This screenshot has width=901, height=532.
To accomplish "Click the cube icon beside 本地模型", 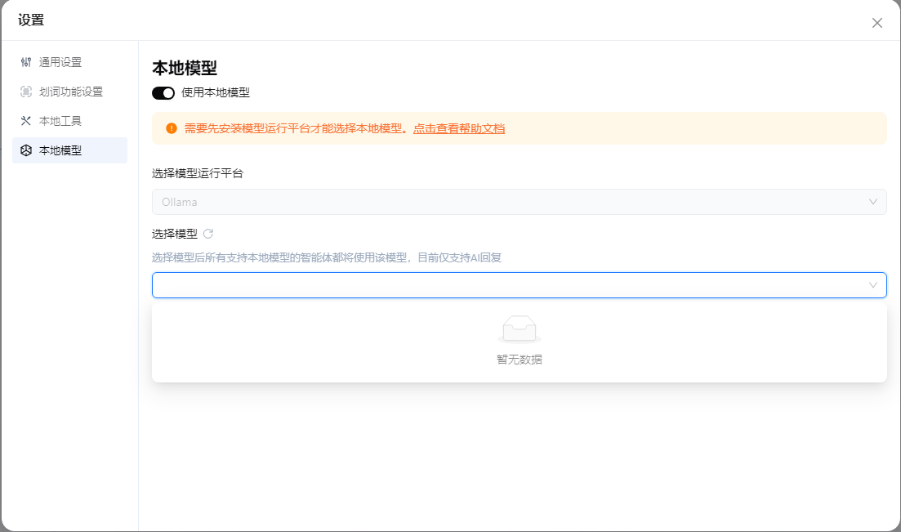I will 26,150.
